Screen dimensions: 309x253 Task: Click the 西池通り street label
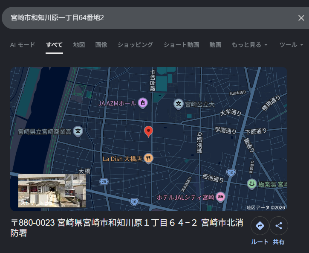coord(213,178)
